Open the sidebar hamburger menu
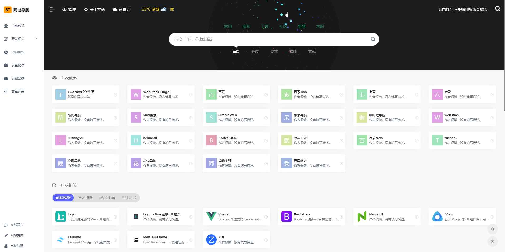This screenshot has height=252, width=505. pyautogui.click(x=52, y=9)
